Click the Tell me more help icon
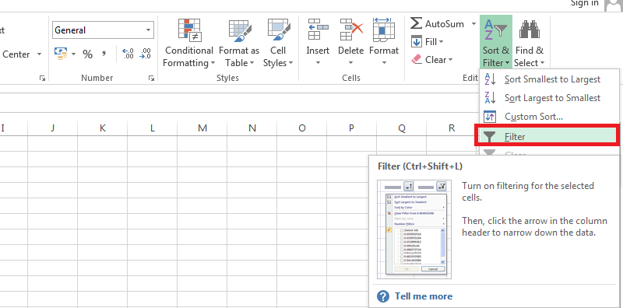Viewport: 623px width, 308px height. click(x=383, y=296)
